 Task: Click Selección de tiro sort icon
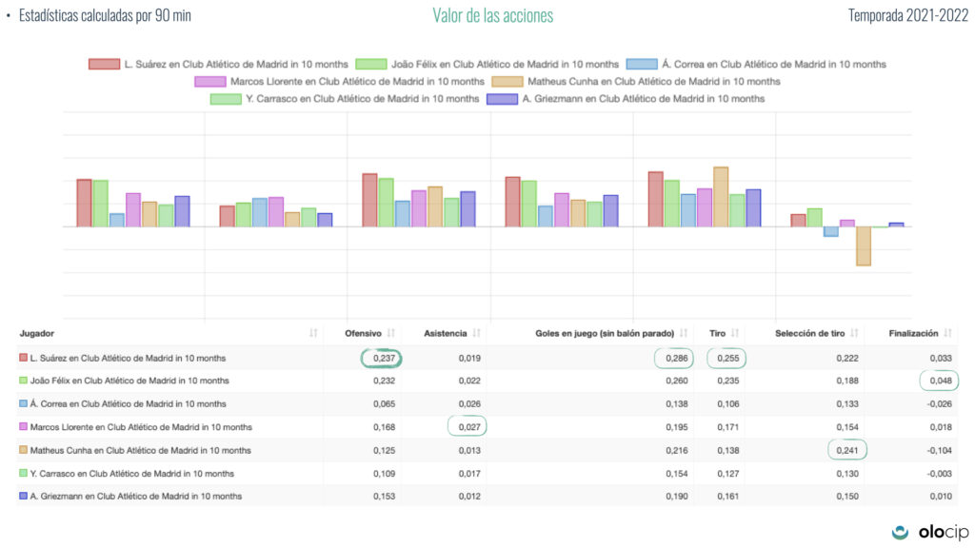(x=854, y=334)
